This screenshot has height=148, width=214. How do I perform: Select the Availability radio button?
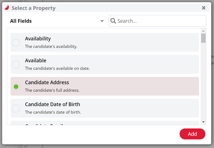(16, 43)
